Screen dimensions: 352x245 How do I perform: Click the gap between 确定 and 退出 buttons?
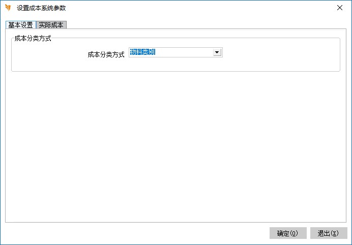(x=308, y=233)
